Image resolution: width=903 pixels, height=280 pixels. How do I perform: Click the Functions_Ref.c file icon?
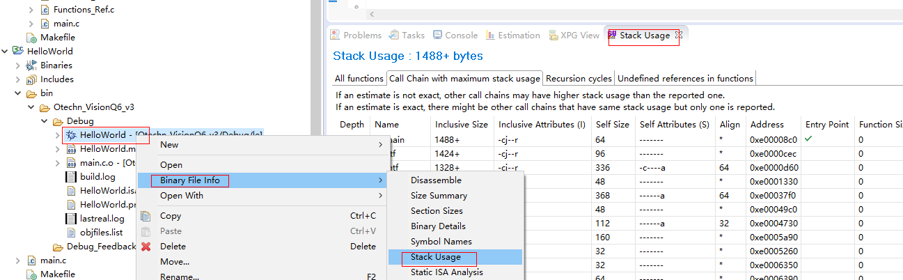coord(45,10)
